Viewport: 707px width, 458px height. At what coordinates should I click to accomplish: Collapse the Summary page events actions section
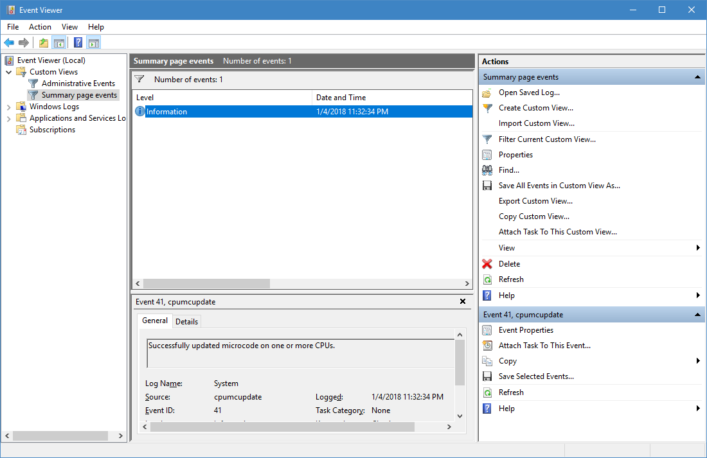(697, 77)
